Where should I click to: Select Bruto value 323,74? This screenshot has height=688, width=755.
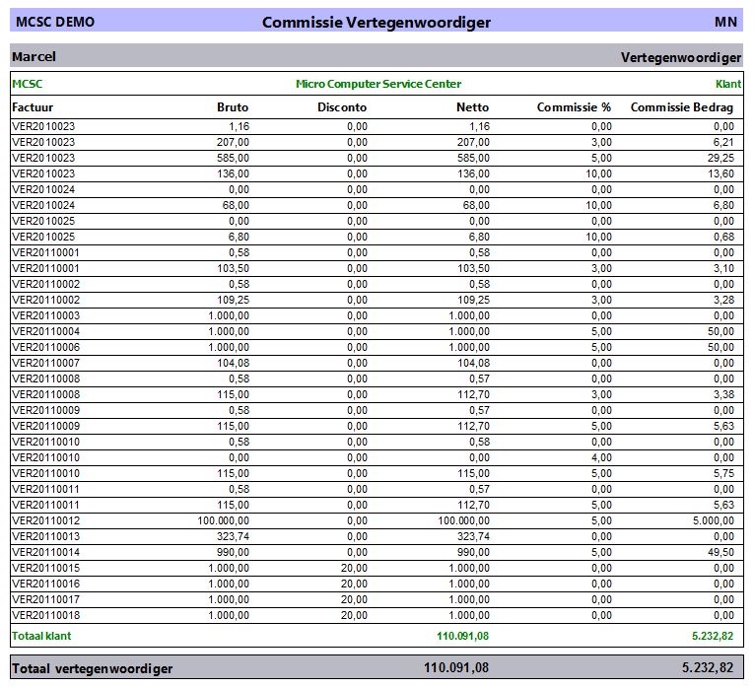coord(233,536)
